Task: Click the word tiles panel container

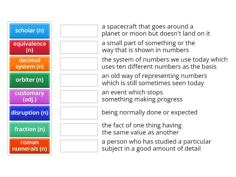Action: click(x=29, y=88)
